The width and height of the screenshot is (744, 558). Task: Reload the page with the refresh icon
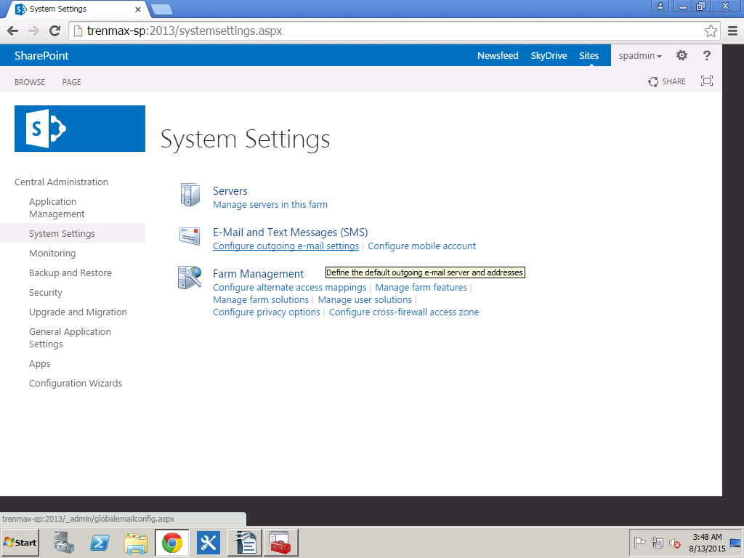(55, 31)
